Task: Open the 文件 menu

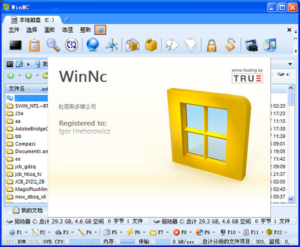Action: pyautogui.click(x=14, y=30)
